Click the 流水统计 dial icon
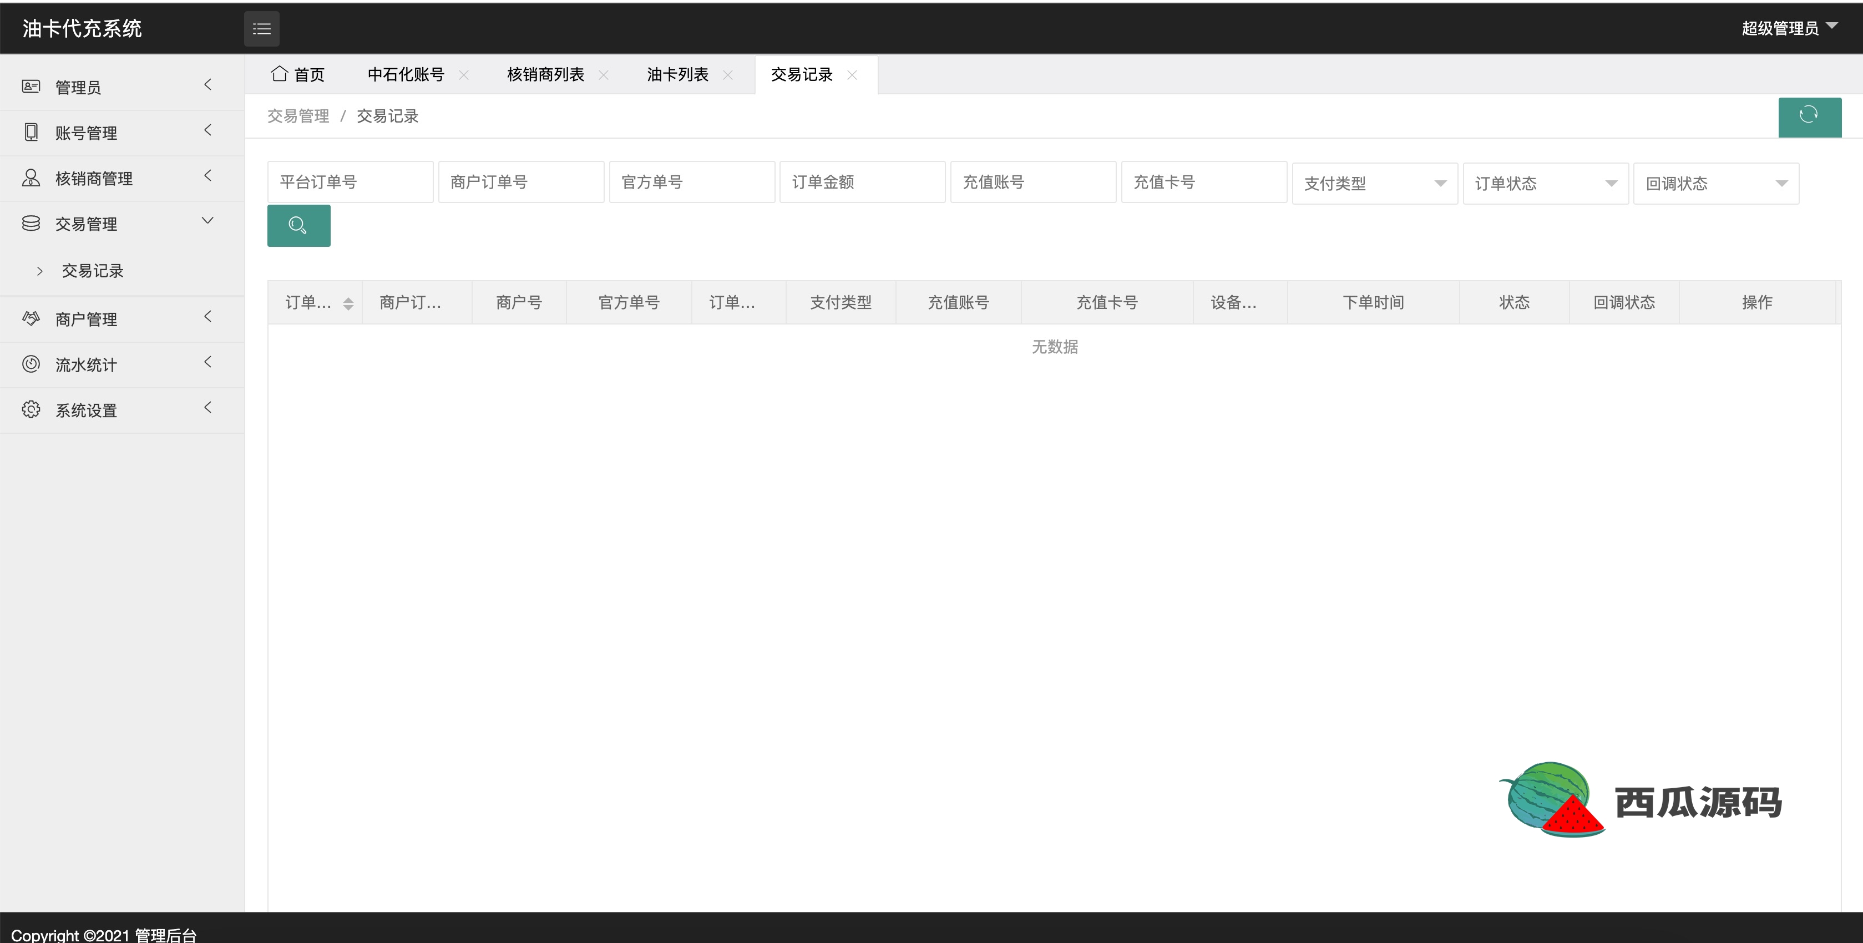The width and height of the screenshot is (1863, 943). 31,364
